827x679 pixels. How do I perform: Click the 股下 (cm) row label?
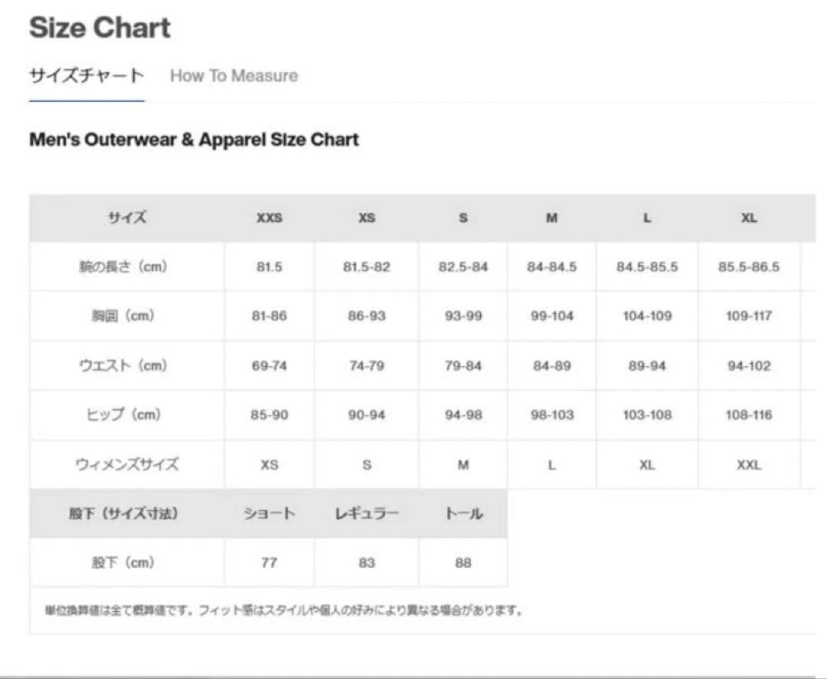point(127,563)
